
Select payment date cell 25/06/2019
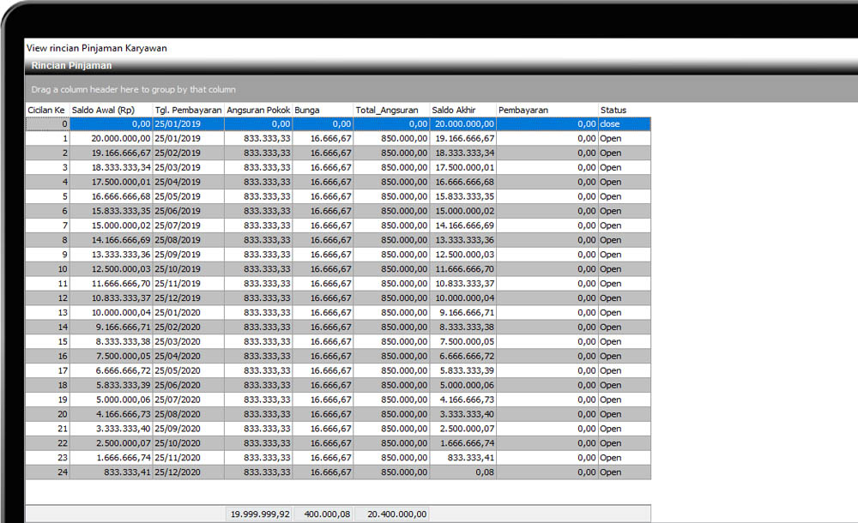[x=188, y=211]
